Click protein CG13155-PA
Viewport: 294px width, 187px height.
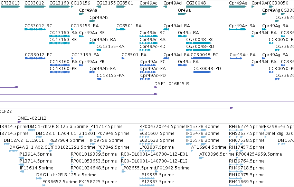tap(111, 76)
